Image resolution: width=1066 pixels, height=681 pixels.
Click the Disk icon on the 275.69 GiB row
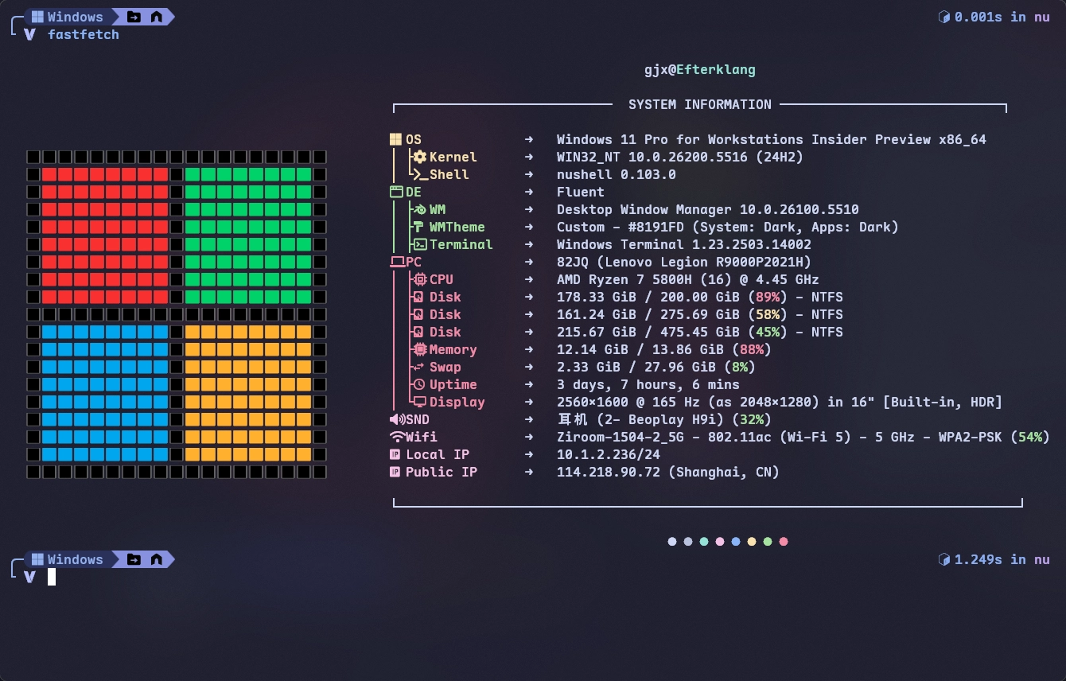point(419,314)
